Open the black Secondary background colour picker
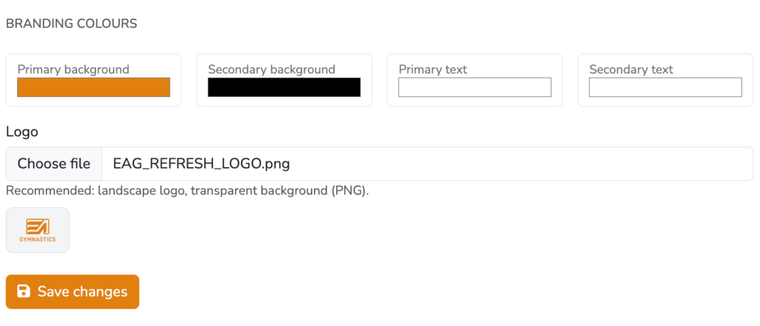The image size is (760, 326). (x=284, y=87)
